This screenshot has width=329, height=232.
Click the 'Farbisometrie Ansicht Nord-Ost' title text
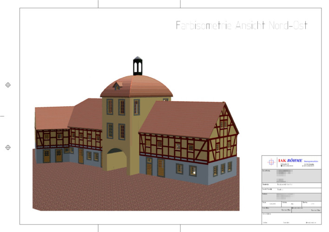pos(241,26)
